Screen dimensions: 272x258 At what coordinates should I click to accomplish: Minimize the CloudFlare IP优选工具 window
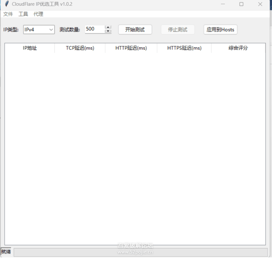pos(223,4)
